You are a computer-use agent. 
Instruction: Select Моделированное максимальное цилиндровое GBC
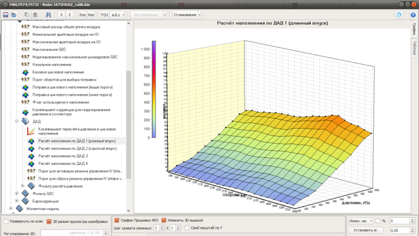75,57
